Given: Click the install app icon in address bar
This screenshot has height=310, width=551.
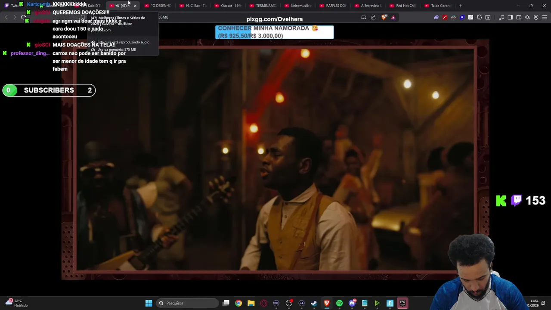Looking at the screenshot, I should [x=364, y=17].
